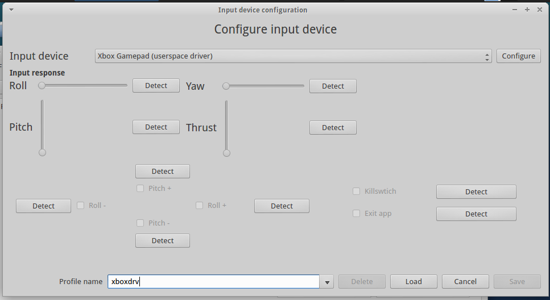Image resolution: width=550 pixels, height=300 pixels.
Task: Toggle the Exit app checkbox
Action: [357, 214]
